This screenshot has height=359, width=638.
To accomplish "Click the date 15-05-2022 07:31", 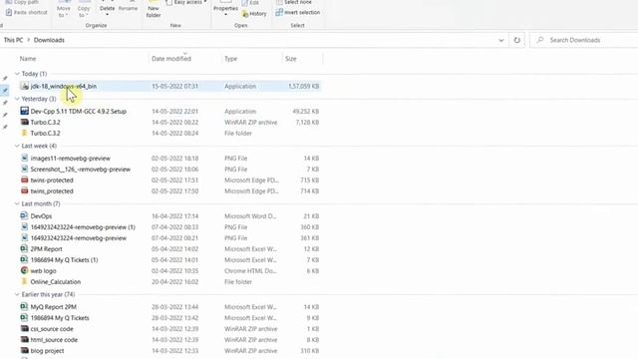I will [x=175, y=86].
